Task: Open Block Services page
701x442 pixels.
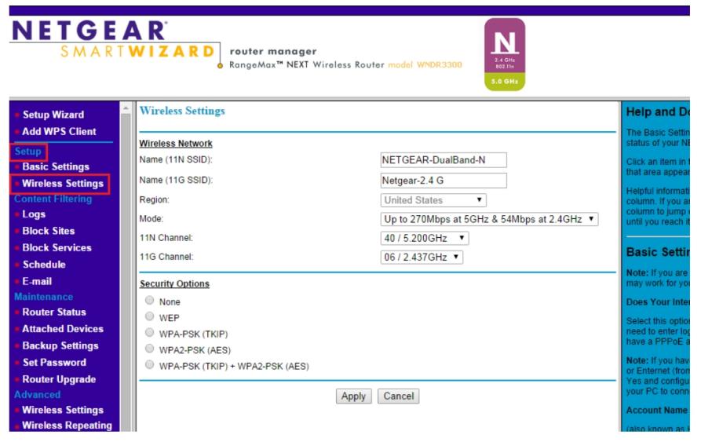Action: [57, 247]
